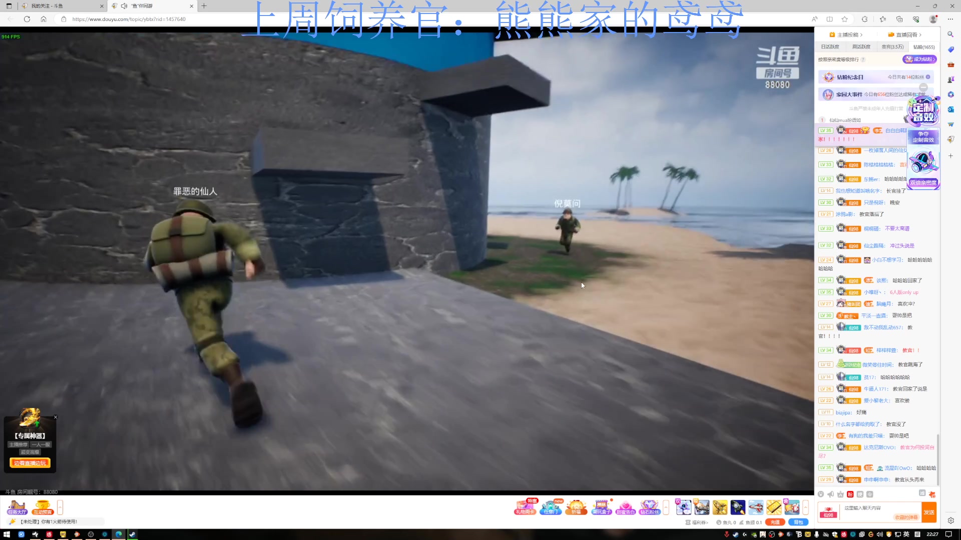Collapse the 定制音效 floating widget
Viewport: 961px width, 540px height.
click(923, 87)
